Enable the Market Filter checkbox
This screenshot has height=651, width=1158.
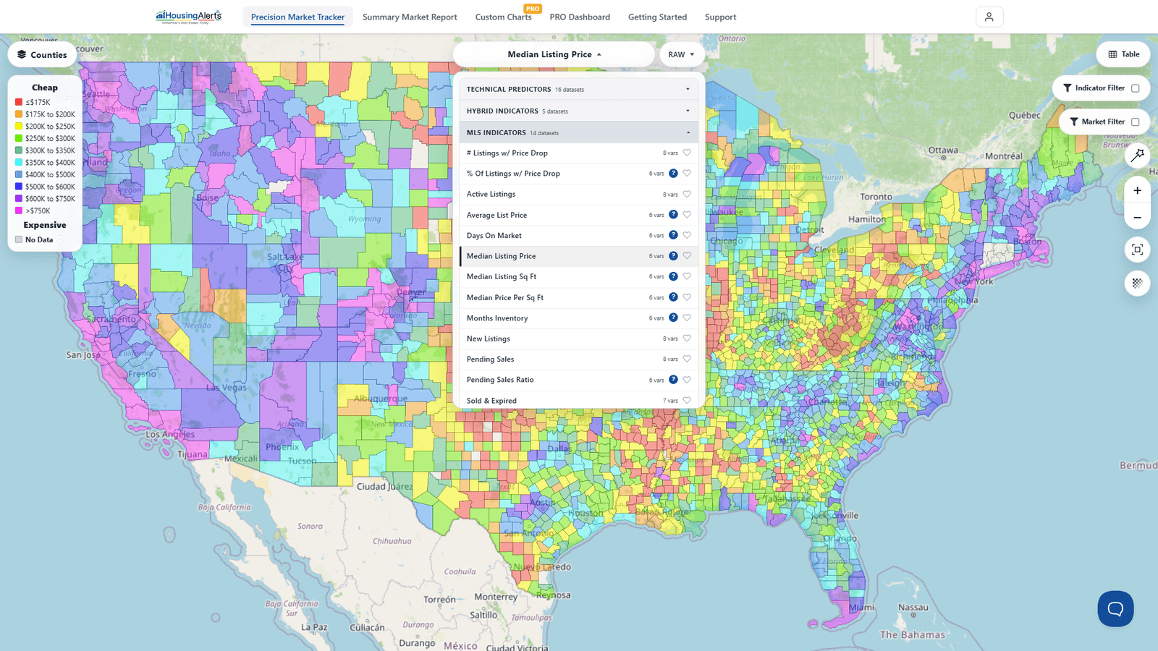tap(1135, 122)
